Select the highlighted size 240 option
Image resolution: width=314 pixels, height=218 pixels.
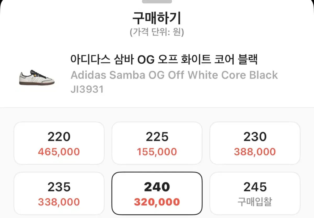tap(157, 193)
